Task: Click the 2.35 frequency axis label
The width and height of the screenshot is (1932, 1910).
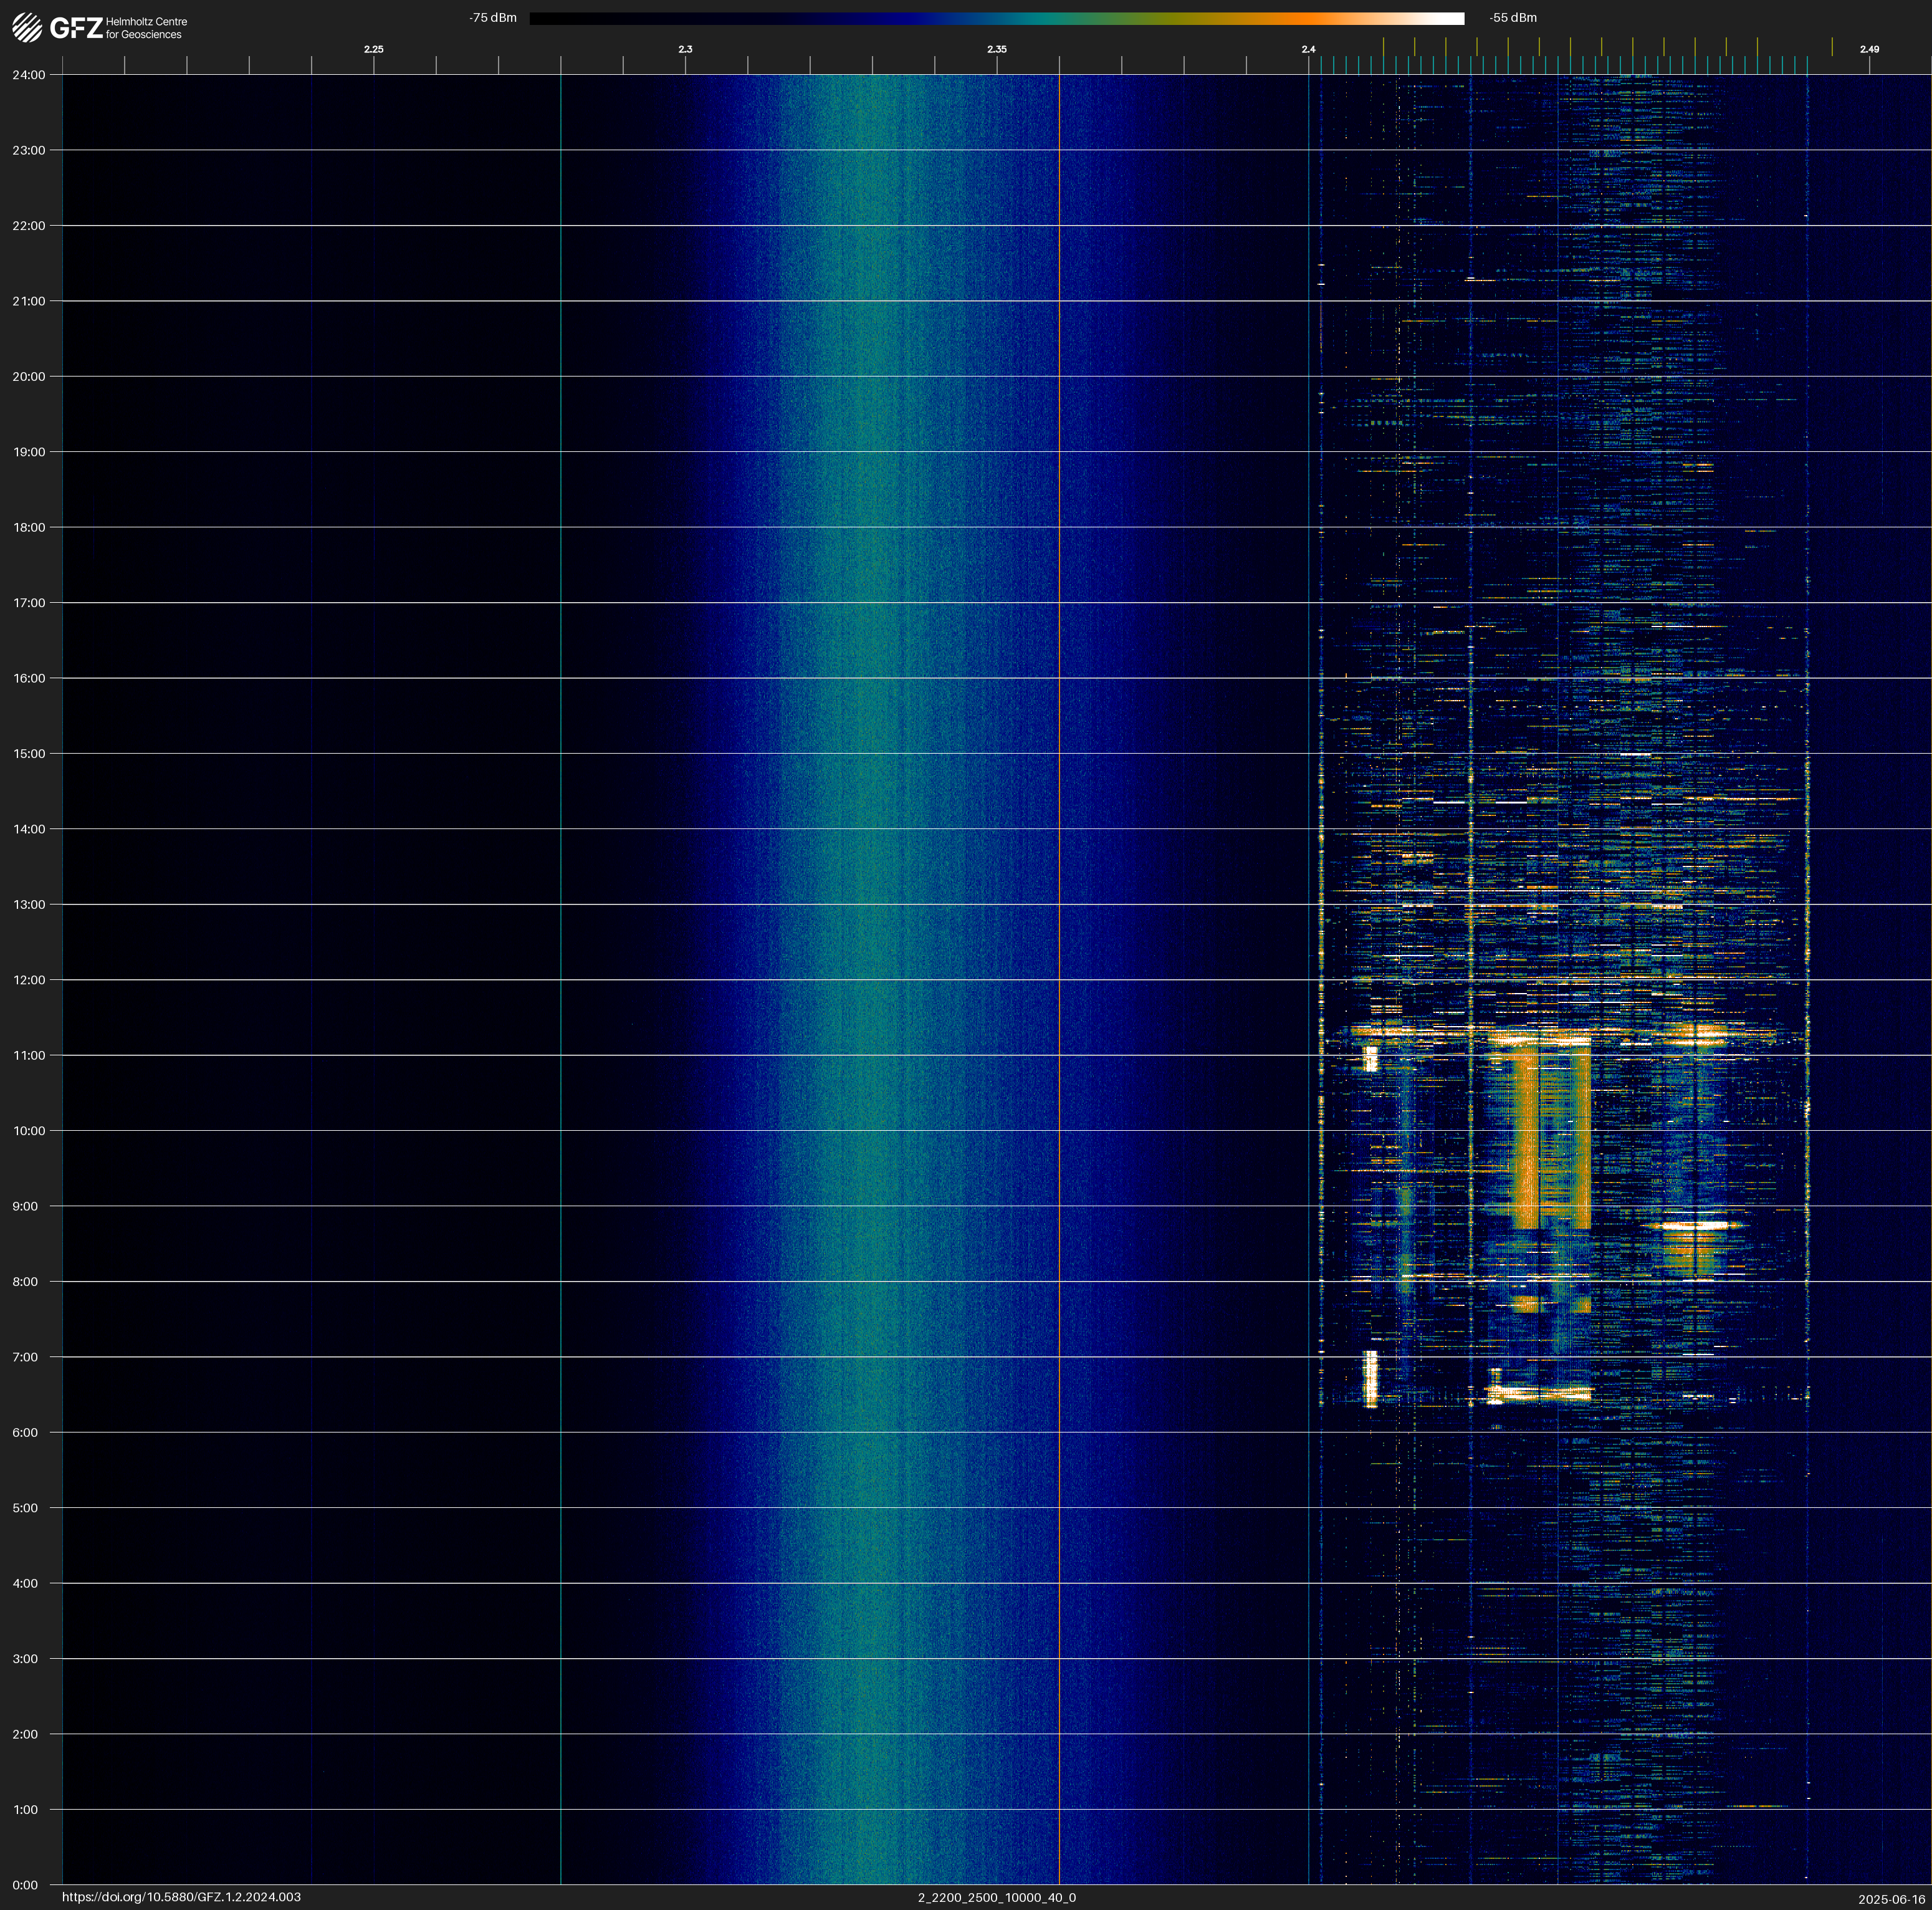Action: (996, 49)
